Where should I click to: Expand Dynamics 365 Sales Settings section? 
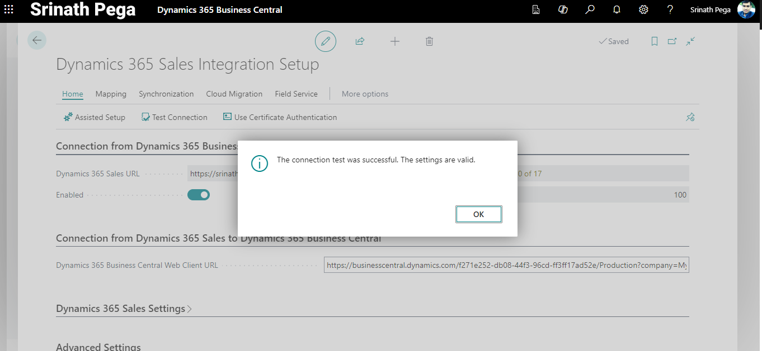(123, 309)
